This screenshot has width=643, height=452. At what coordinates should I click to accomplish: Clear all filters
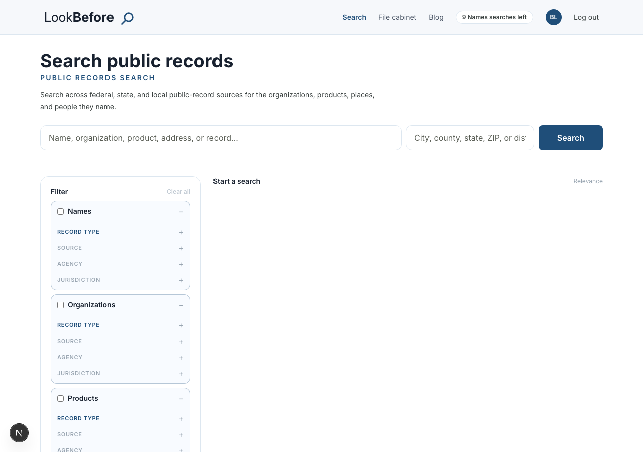(178, 192)
